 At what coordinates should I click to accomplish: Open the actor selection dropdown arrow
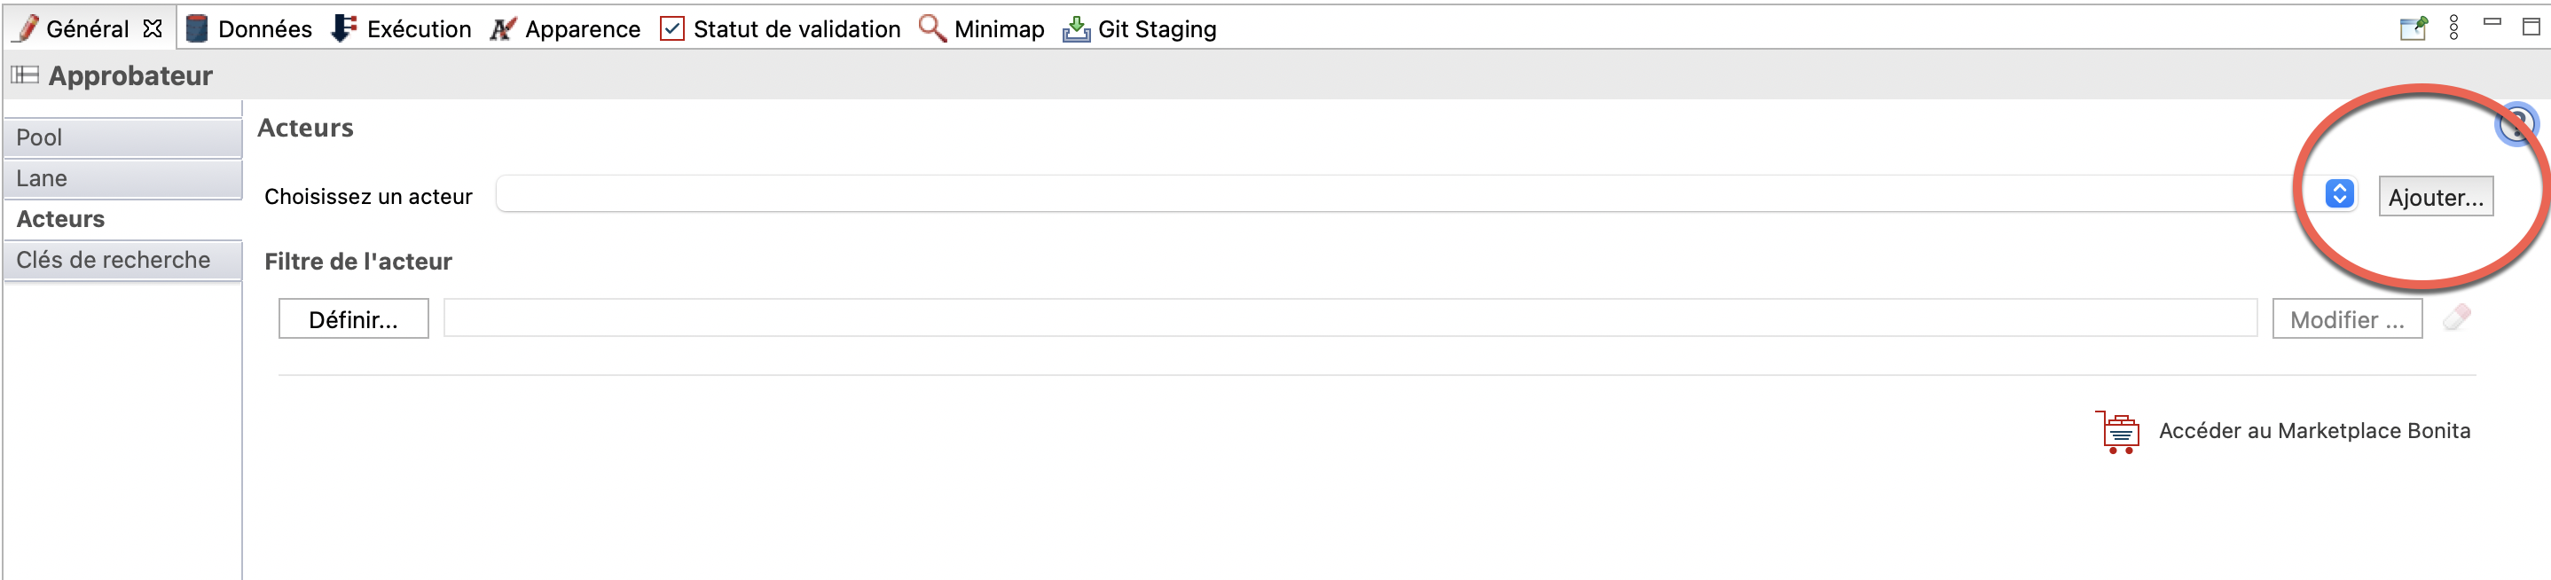coord(2339,194)
